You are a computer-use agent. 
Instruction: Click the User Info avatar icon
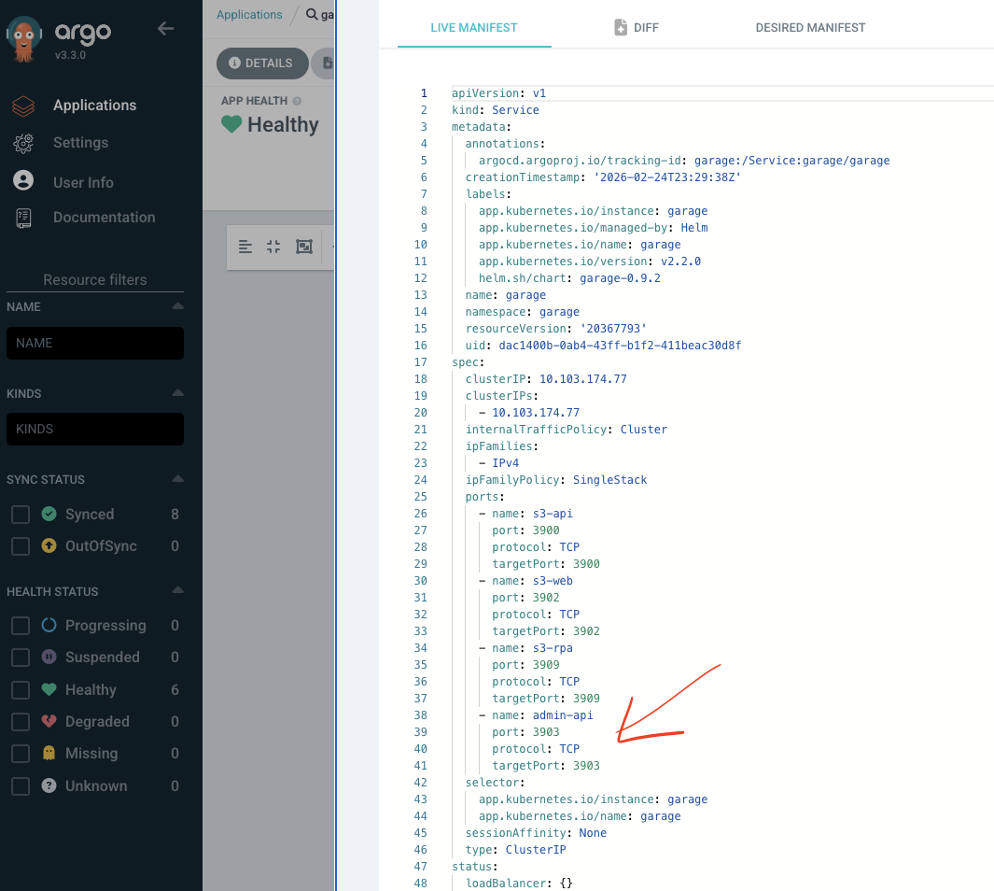point(23,181)
